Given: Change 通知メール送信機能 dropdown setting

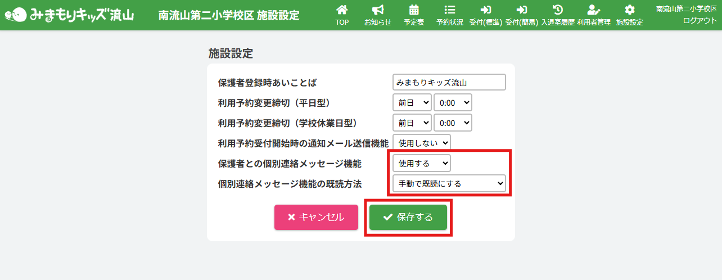Looking at the screenshot, I should click(x=422, y=143).
